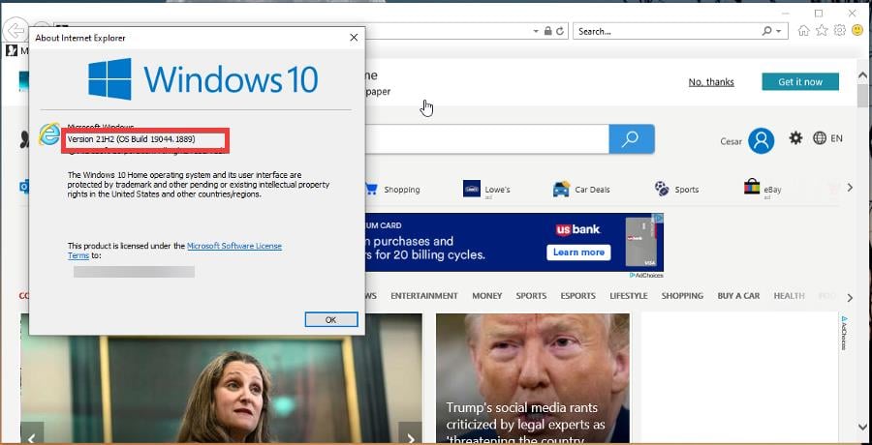Open the Sports shortcut icon
The width and height of the screenshot is (872, 445).
click(662, 189)
